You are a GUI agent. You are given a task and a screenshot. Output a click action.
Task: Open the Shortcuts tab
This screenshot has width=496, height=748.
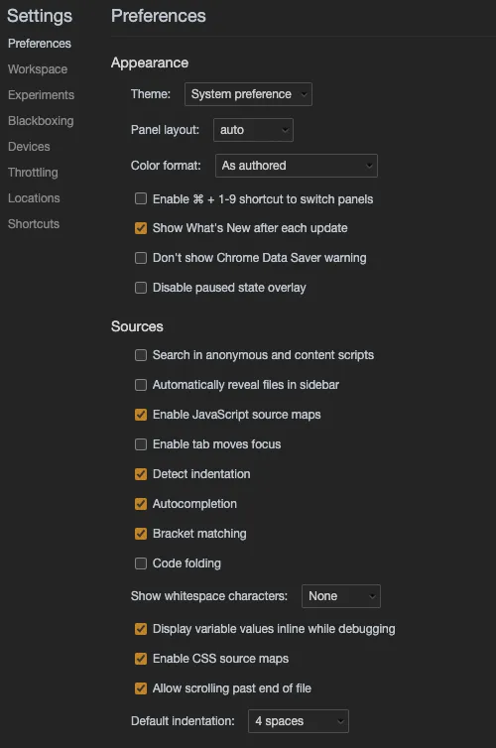pyautogui.click(x=34, y=224)
